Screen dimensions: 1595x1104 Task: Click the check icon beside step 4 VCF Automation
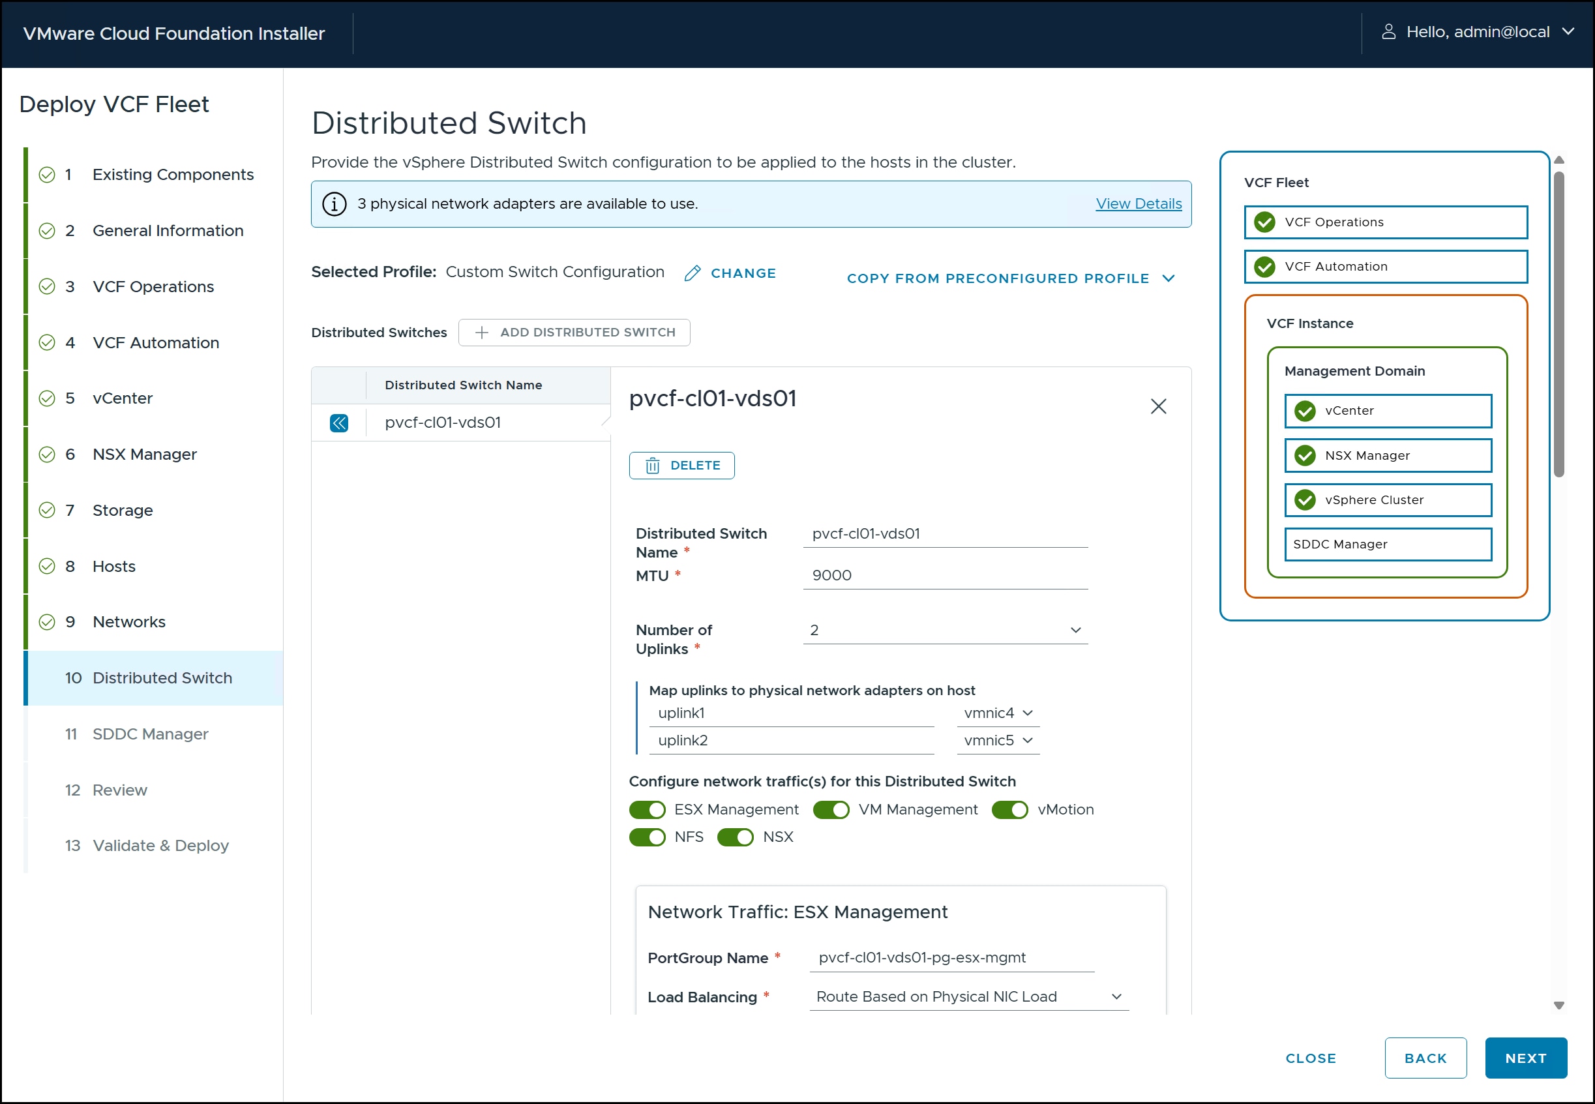[47, 342]
